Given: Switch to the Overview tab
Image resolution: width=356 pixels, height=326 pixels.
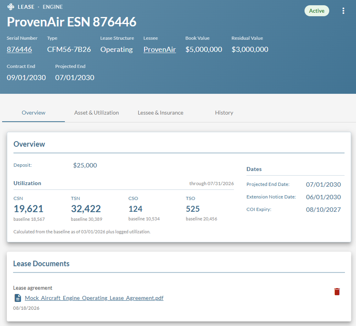Looking at the screenshot, I should (x=34, y=113).
